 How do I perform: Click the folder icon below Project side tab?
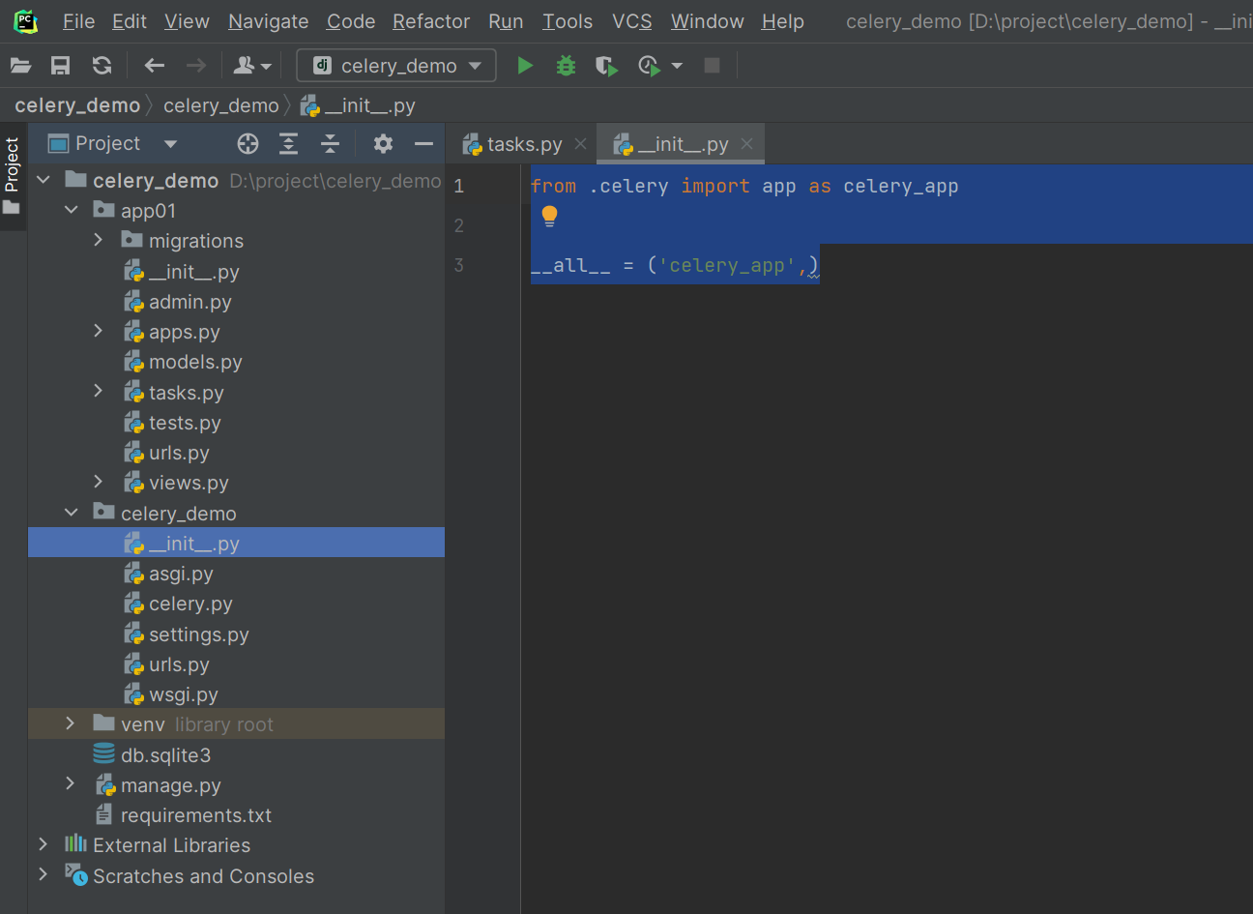(12, 207)
